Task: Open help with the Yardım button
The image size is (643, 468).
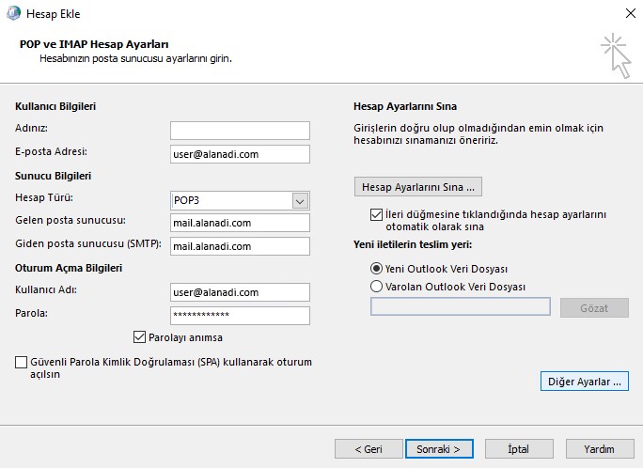Action: pos(600,449)
